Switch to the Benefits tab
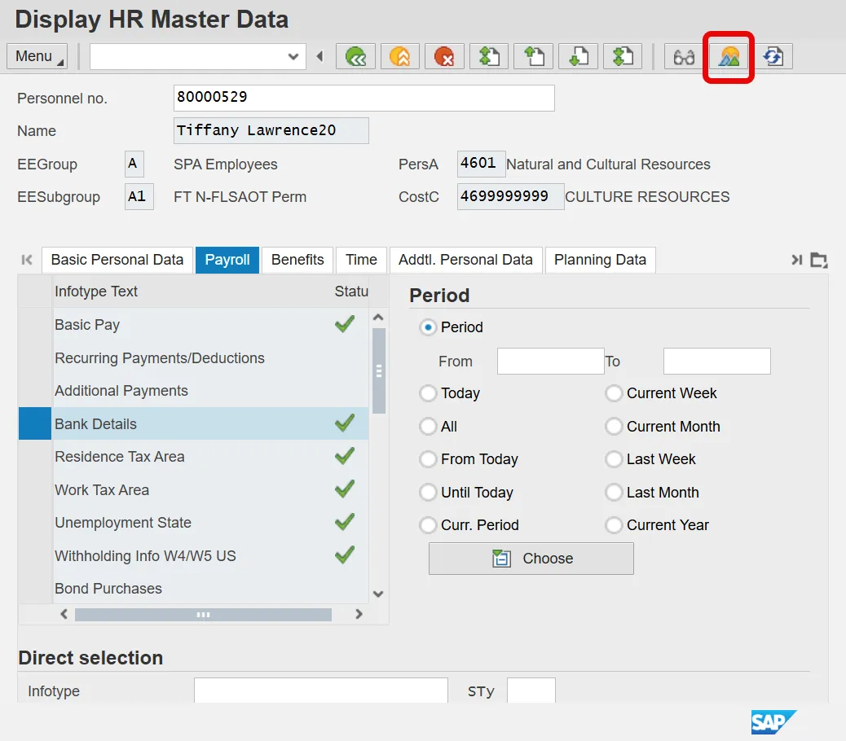This screenshot has height=741, width=846. 297,260
